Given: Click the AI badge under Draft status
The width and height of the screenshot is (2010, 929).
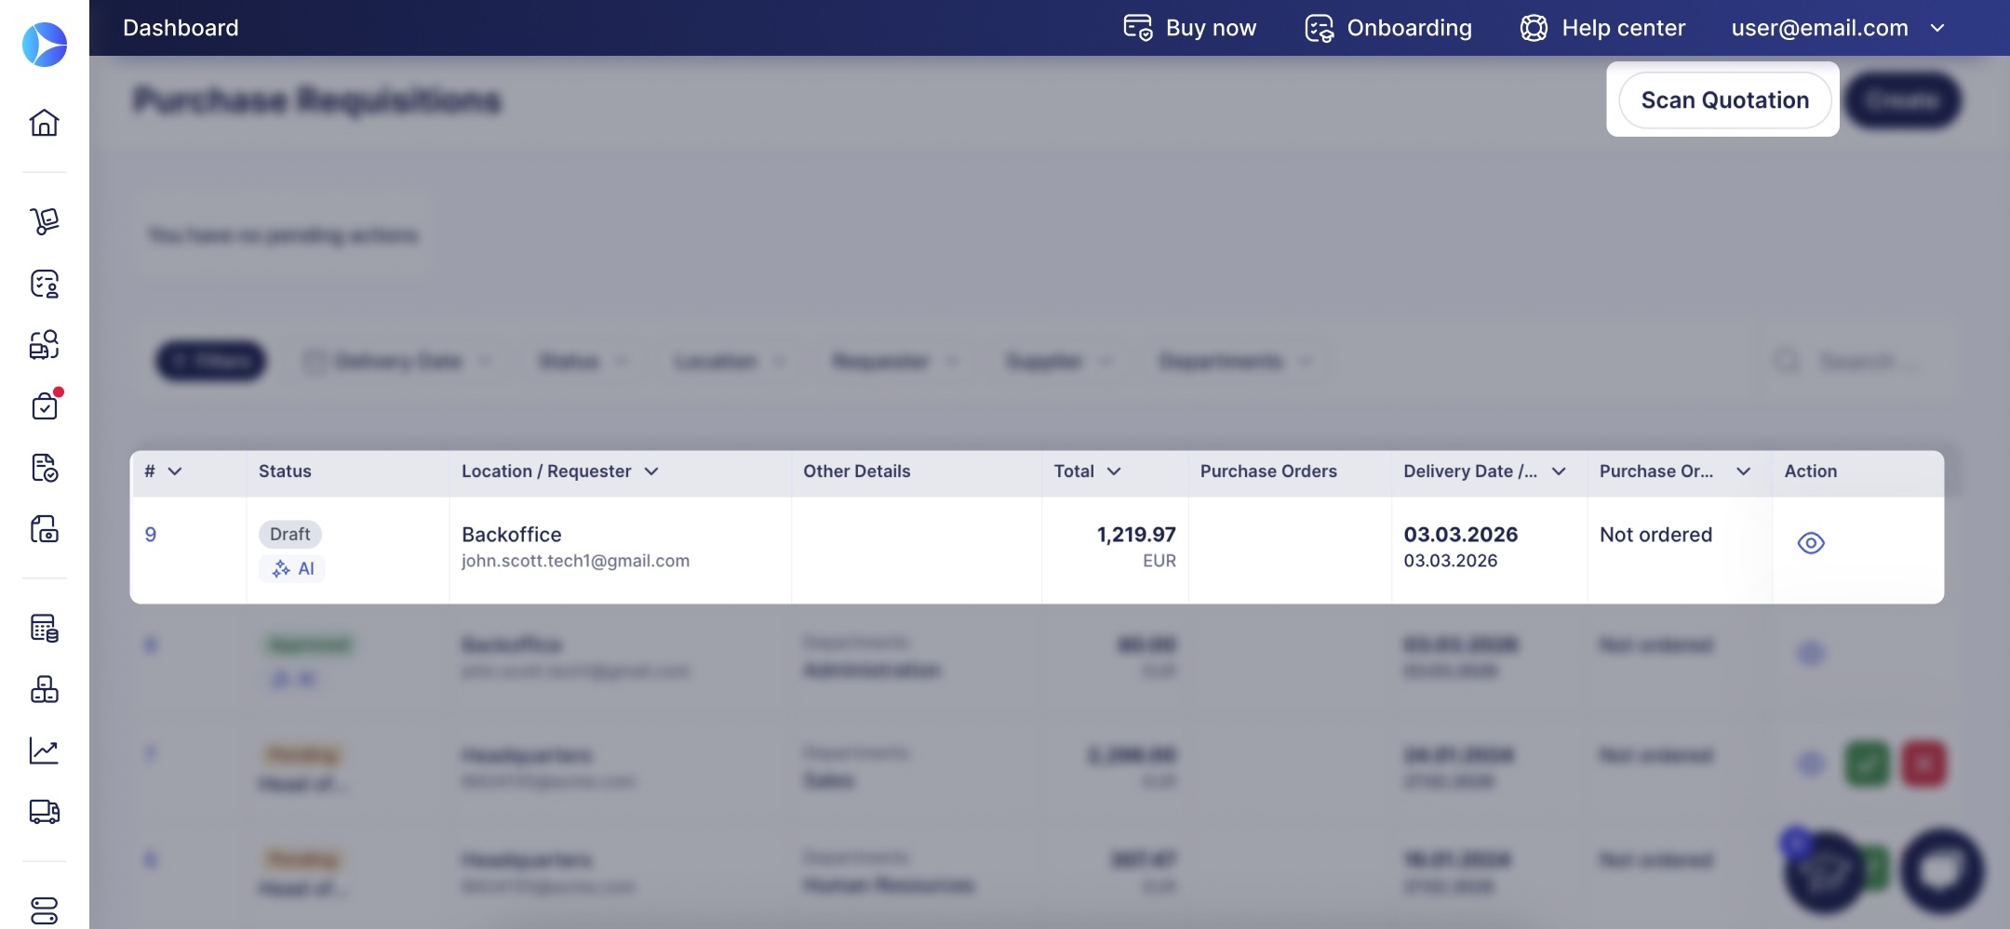Looking at the screenshot, I should point(293,569).
